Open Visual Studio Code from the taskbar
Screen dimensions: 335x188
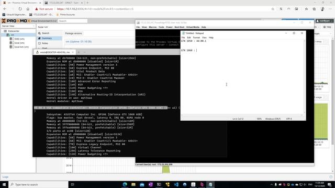[176, 184]
